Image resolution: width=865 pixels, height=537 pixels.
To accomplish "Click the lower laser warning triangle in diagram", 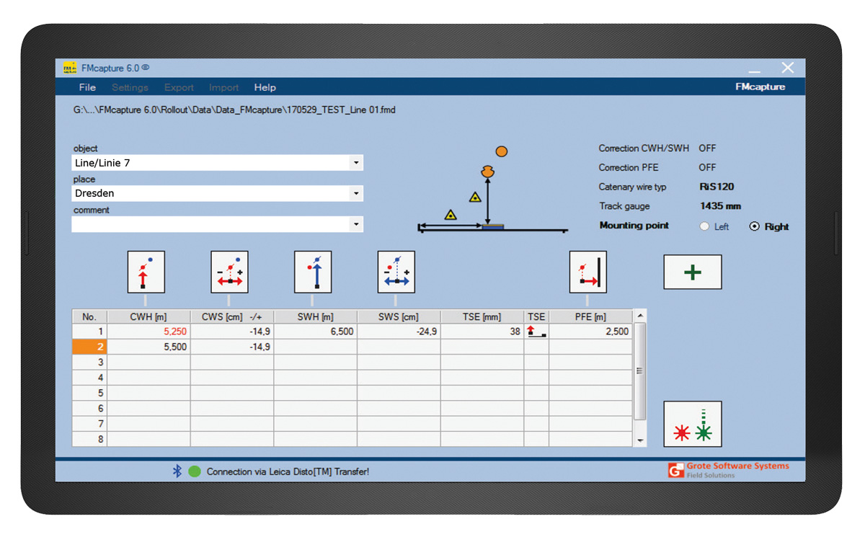I will point(451,214).
